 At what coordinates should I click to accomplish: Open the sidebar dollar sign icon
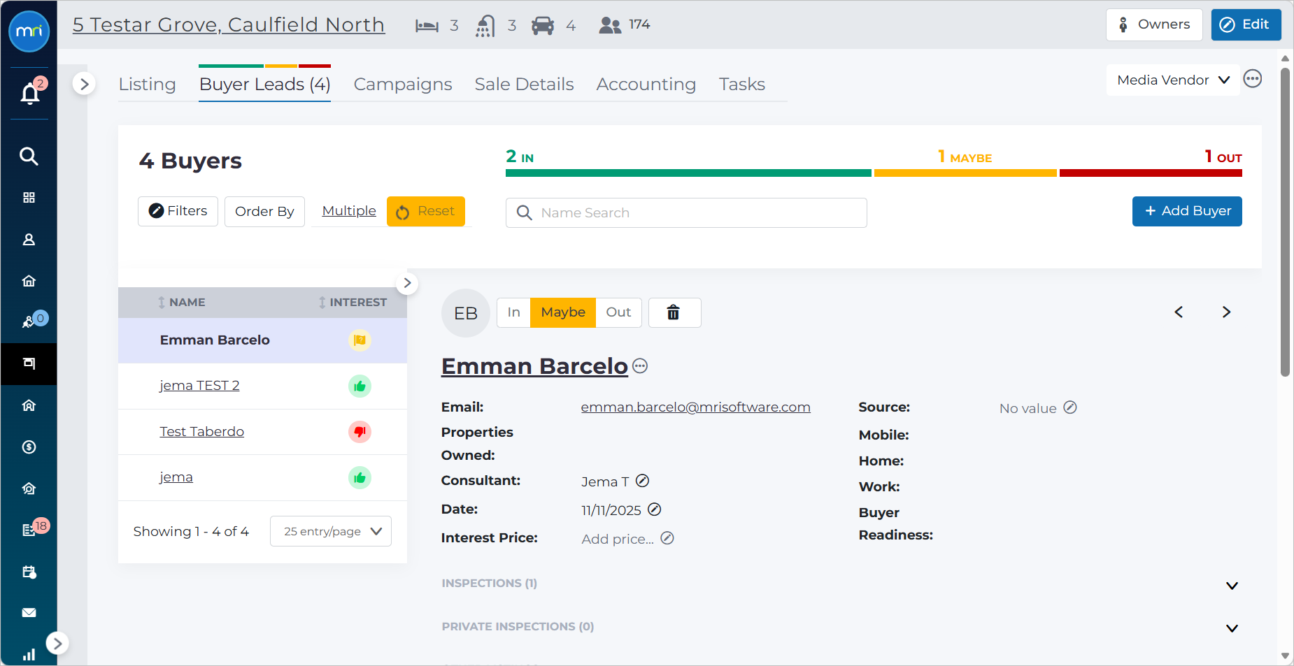click(x=29, y=447)
